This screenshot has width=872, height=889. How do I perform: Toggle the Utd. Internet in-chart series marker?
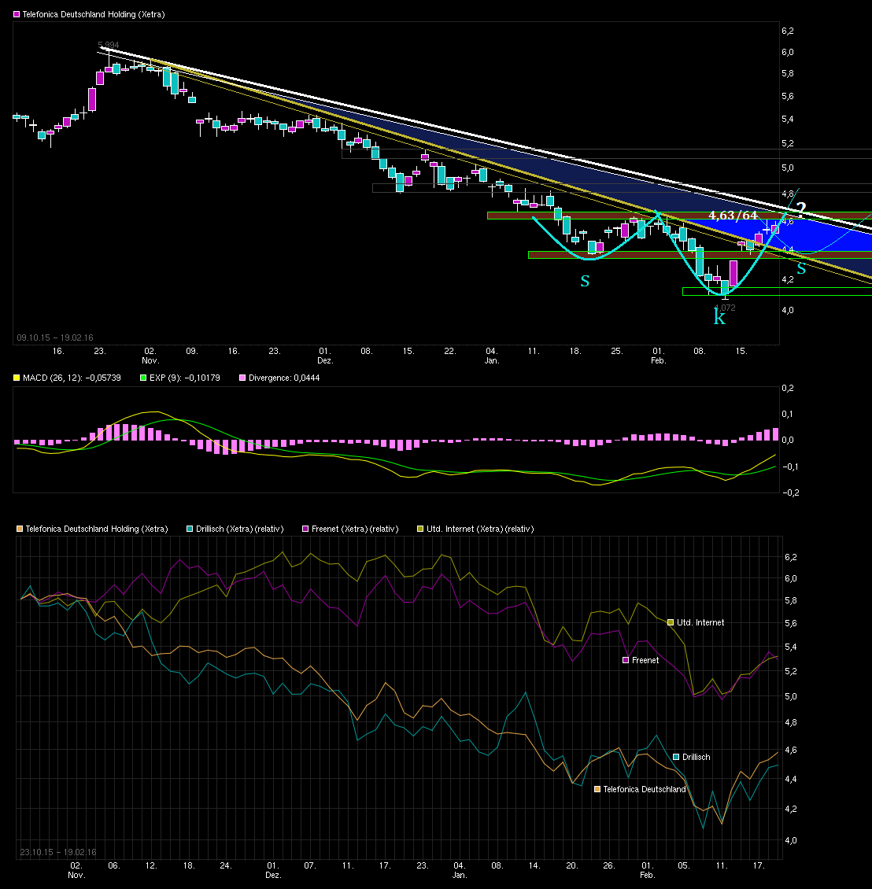tap(670, 622)
